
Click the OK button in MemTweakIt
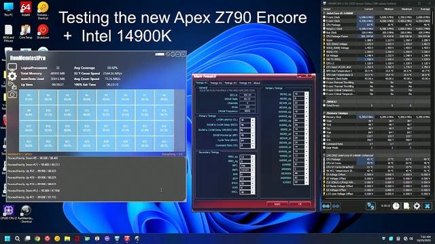click(300, 204)
